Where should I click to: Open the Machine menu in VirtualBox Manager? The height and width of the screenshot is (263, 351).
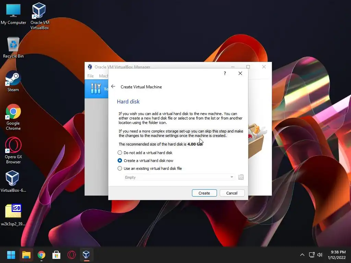[x=104, y=76]
